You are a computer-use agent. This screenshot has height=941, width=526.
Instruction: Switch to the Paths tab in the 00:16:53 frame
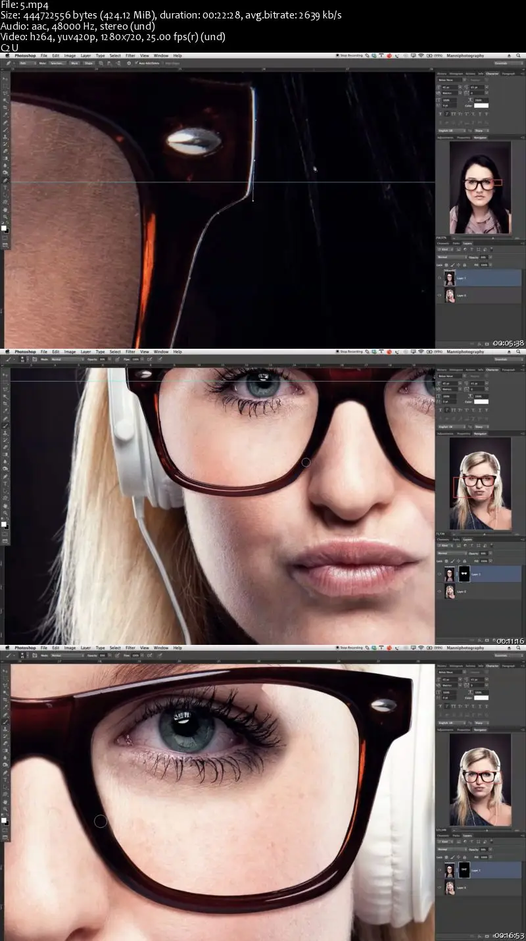pyautogui.click(x=456, y=836)
